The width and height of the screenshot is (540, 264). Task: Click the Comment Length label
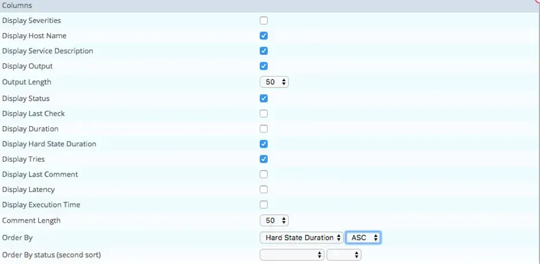click(31, 221)
